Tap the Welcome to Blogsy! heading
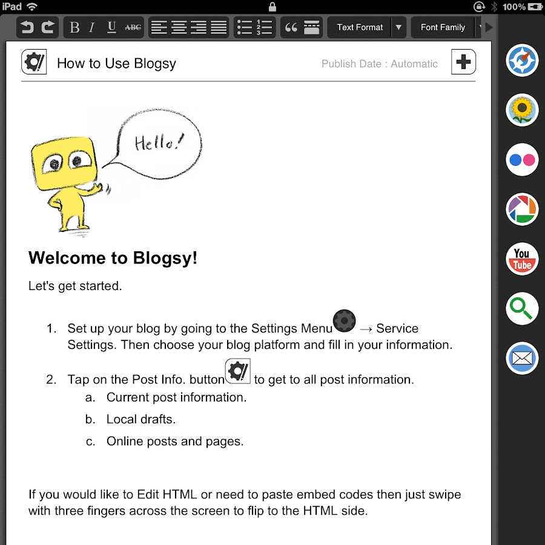This screenshot has height=545, width=545. 113,258
